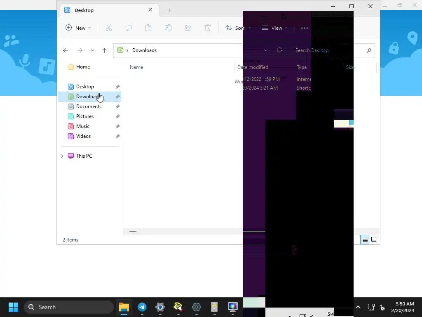This screenshot has width=422, height=317.
Task: Click the muted volume tray icon
Action: (382, 307)
